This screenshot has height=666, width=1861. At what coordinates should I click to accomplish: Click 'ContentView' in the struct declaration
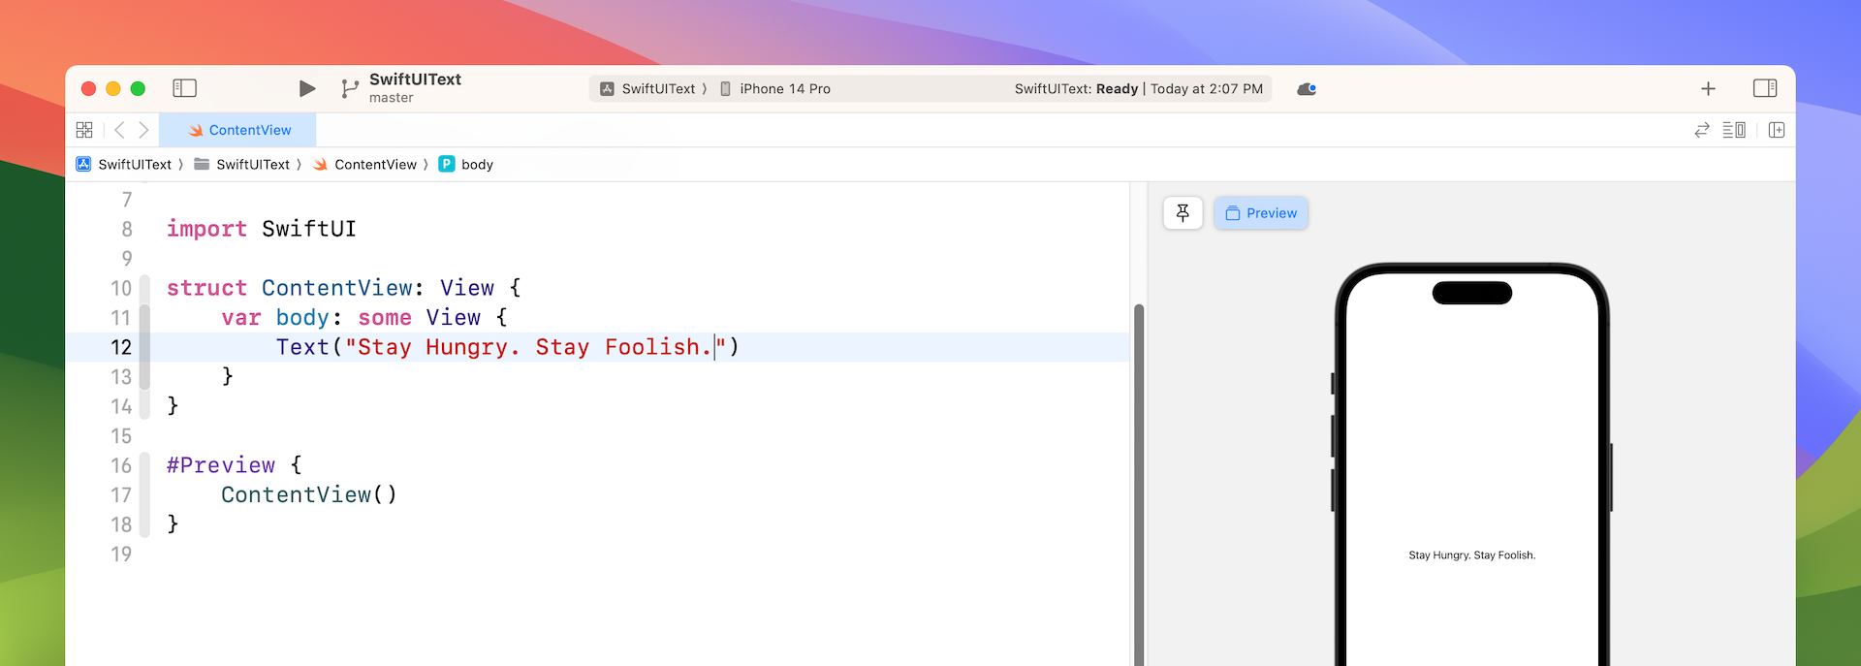pyautogui.click(x=337, y=288)
